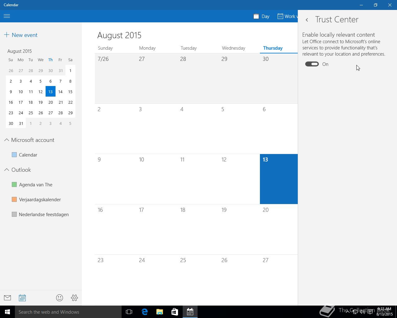Open the hamburger navigation menu
This screenshot has width=397, height=318.
[x=7, y=16]
